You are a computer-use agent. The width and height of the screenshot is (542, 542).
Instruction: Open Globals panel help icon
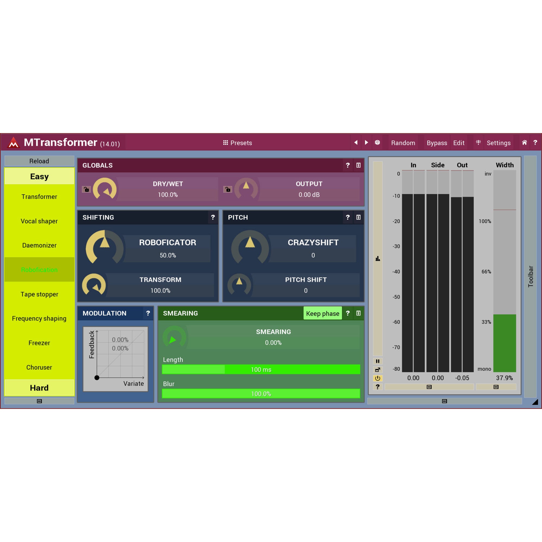[x=348, y=165]
